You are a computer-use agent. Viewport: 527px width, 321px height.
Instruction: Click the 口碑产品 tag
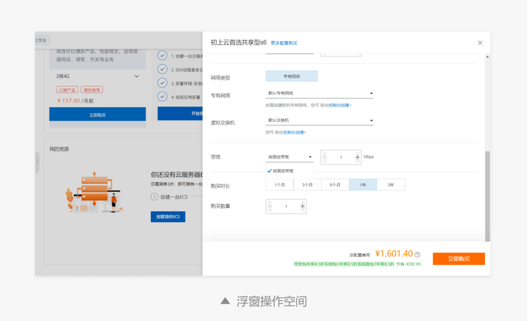(67, 90)
